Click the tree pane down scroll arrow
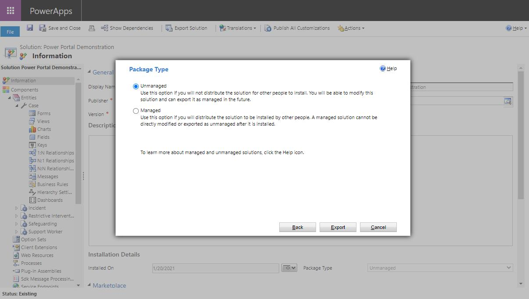Viewport: 529px width, 299px height. click(79, 285)
